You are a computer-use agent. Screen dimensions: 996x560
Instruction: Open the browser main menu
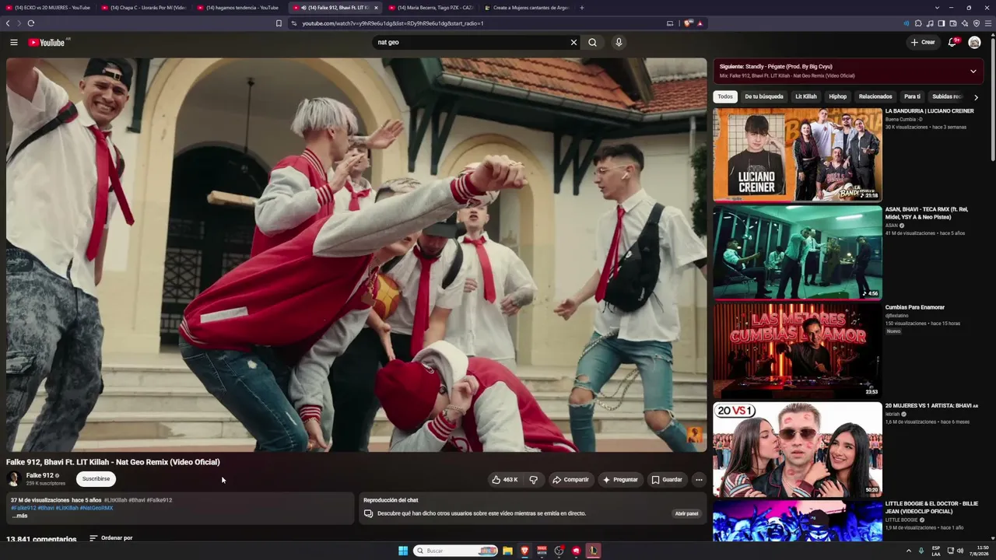(x=988, y=23)
